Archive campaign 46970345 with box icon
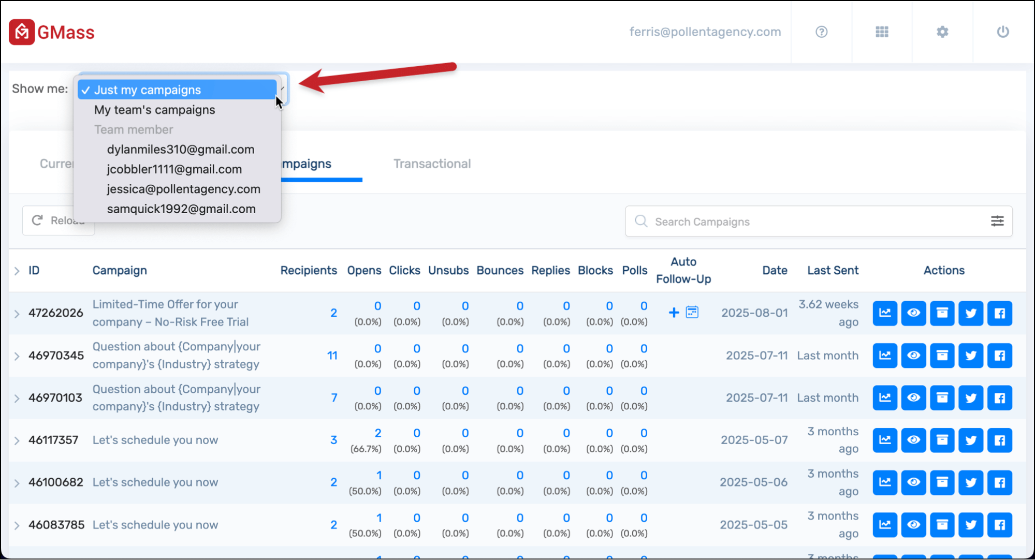 click(942, 356)
